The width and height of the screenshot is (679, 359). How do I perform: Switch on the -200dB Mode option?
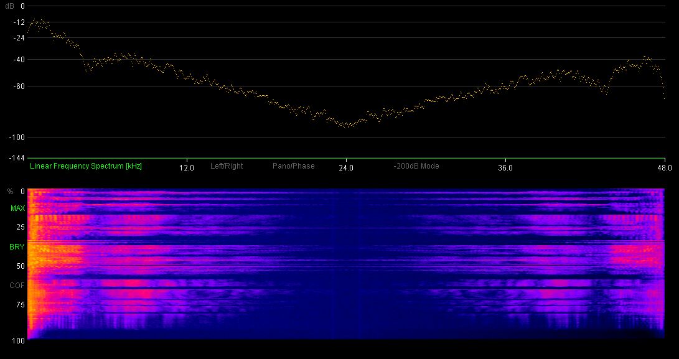(416, 166)
